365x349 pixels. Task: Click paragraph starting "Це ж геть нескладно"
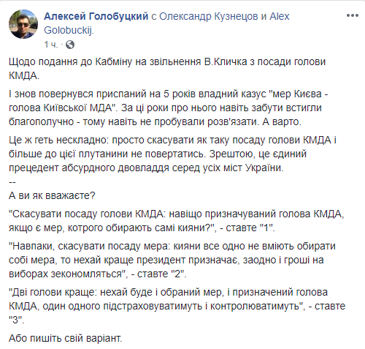[172, 154]
